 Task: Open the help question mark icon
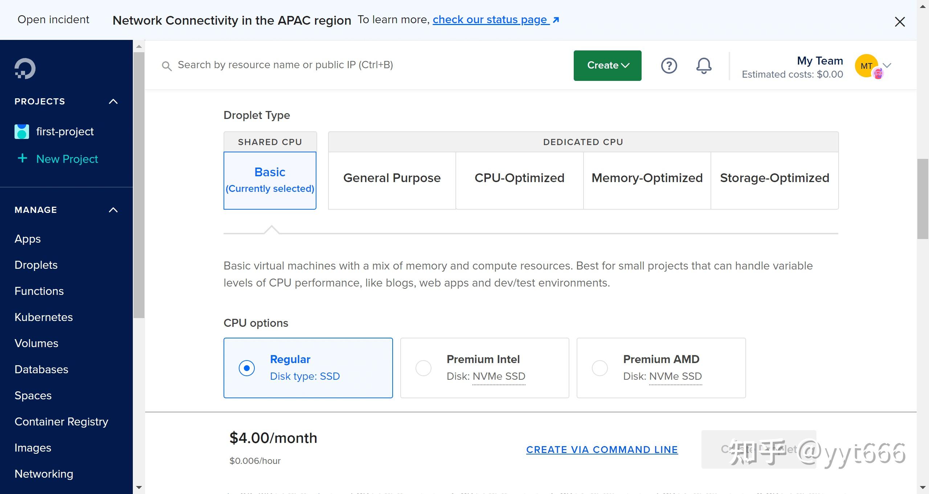(669, 66)
